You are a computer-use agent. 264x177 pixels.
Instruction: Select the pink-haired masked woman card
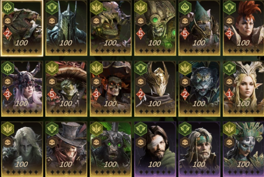tap(22, 89)
